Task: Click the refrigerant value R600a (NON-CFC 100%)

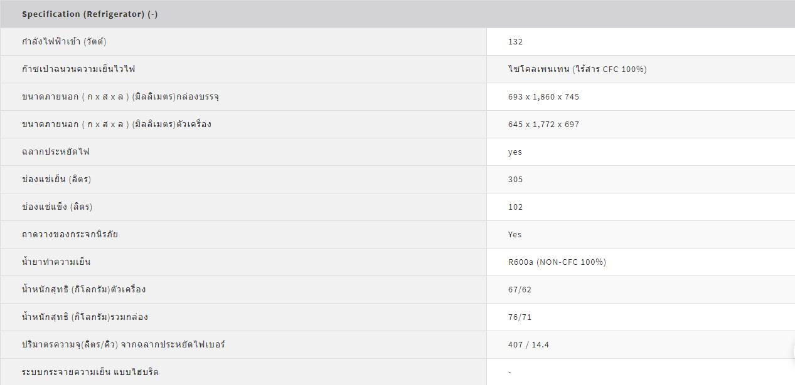Action: [x=557, y=262]
